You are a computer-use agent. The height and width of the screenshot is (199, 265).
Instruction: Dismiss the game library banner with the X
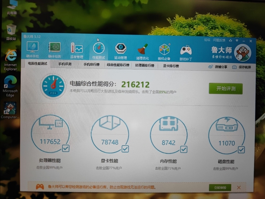239,187
